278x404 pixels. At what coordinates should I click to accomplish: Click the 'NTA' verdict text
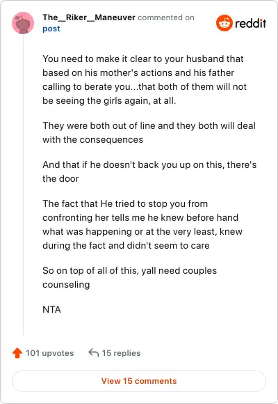pyautogui.click(x=51, y=309)
